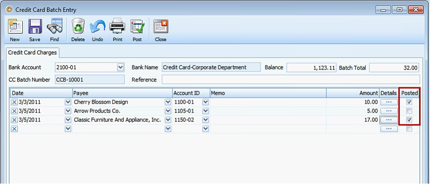Open the empty row payee dropdown
Image resolution: width=430 pixels, height=184 pixels.
(x=168, y=129)
